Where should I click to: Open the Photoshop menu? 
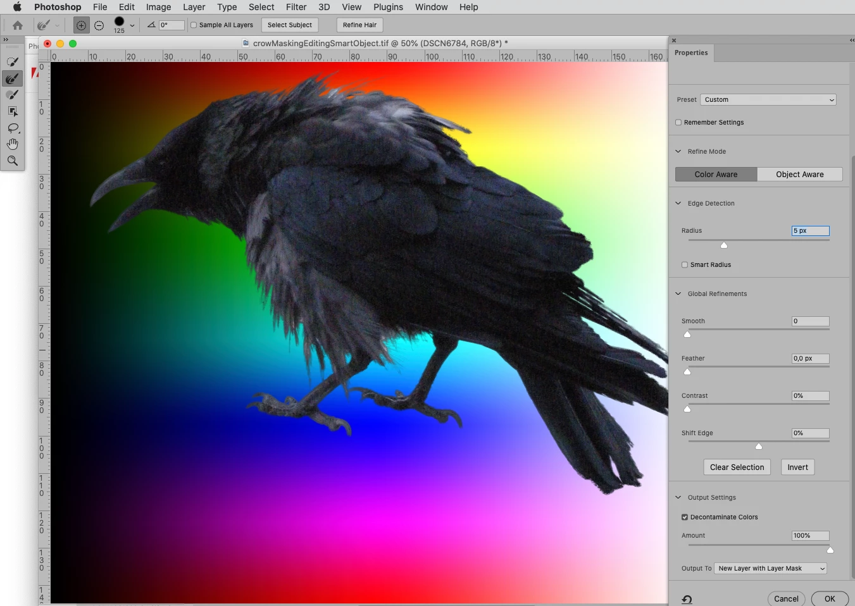(58, 7)
